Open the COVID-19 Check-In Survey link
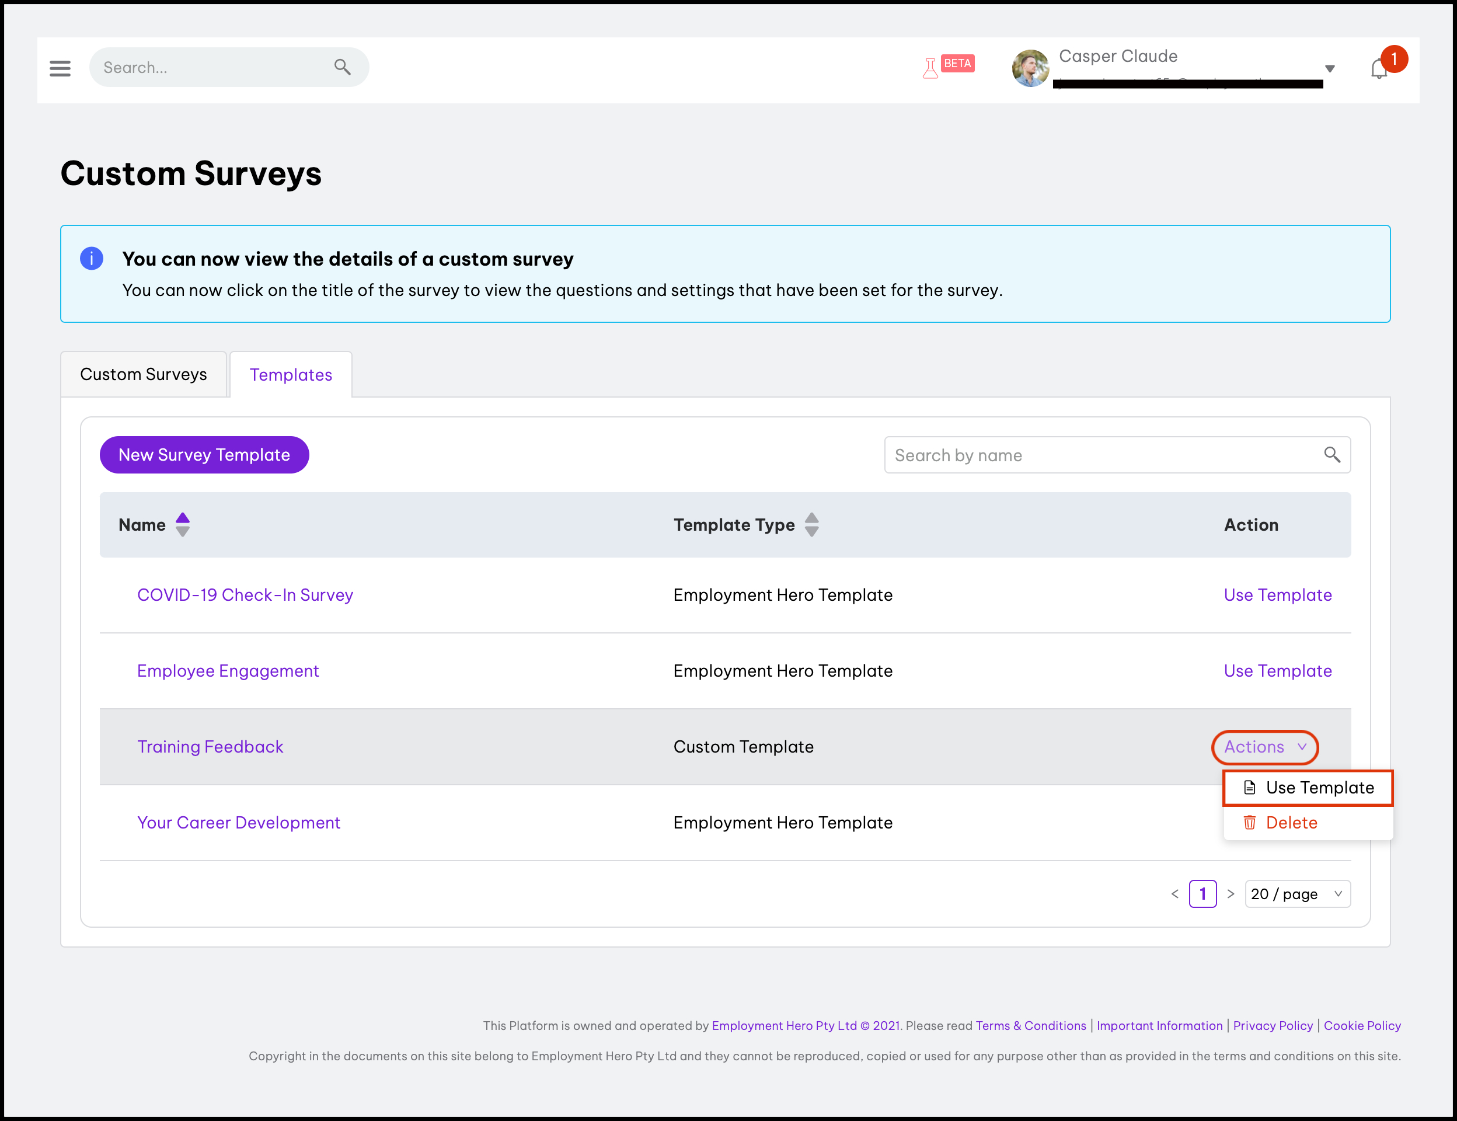This screenshot has width=1457, height=1121. pos(245,594)
